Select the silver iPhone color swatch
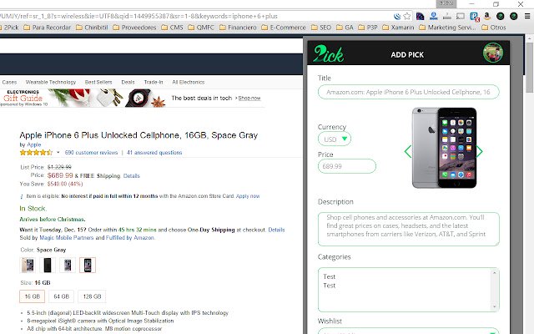This screenshot has width=534, height=334. 68,266
